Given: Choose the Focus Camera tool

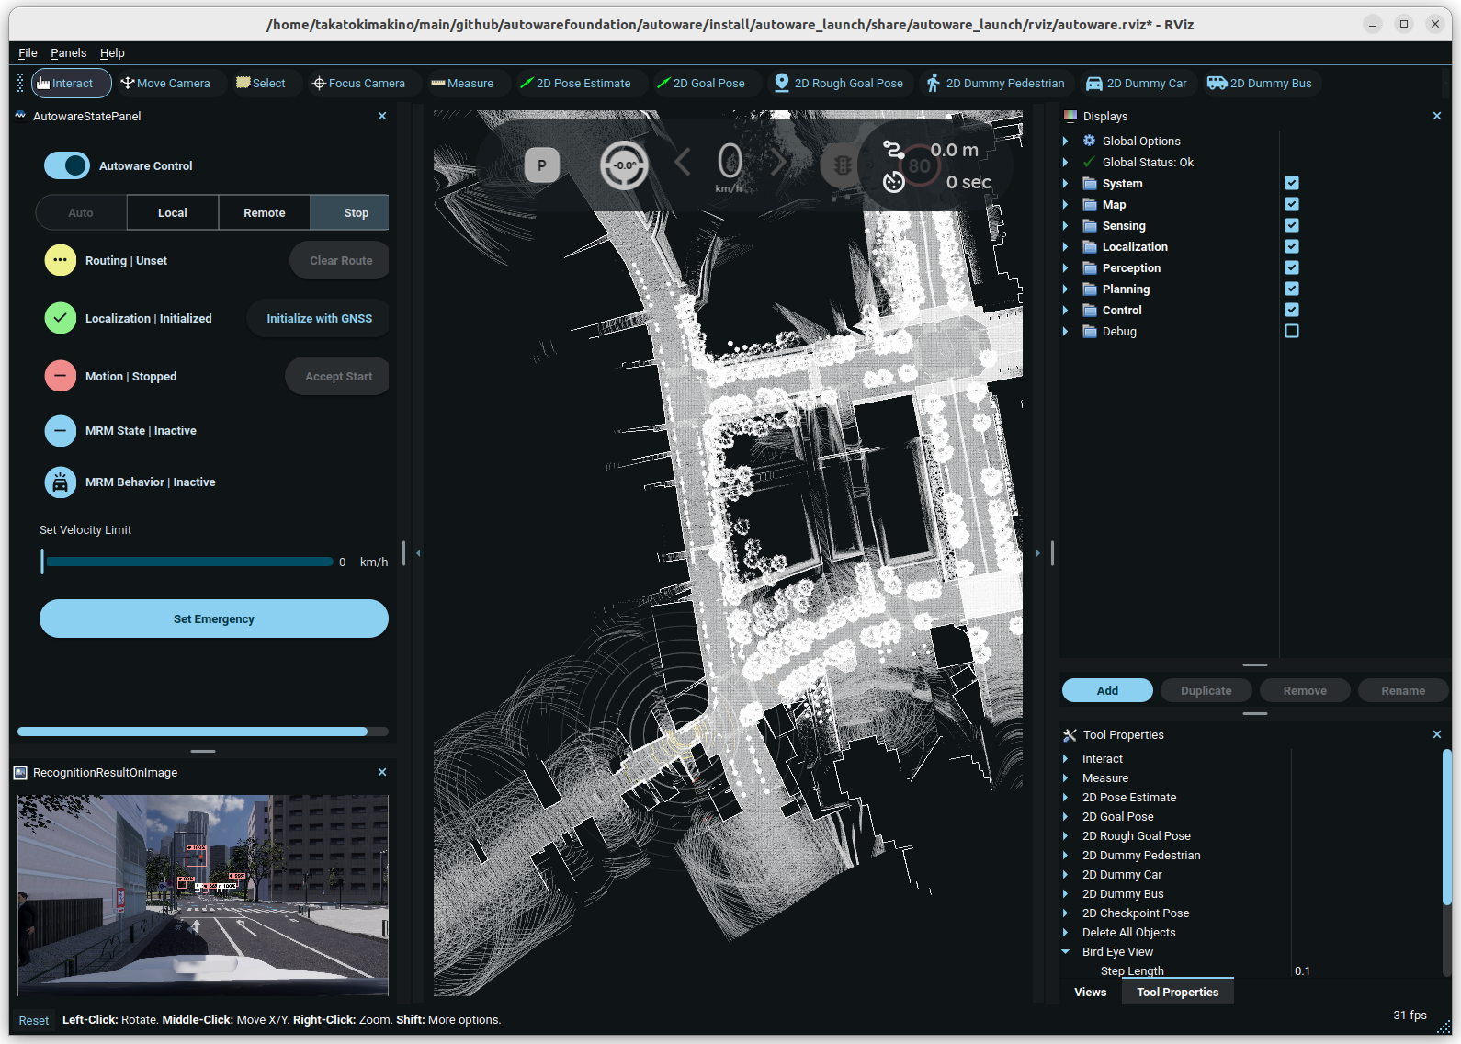Looking at the screenshot, I should coord(358,83).
